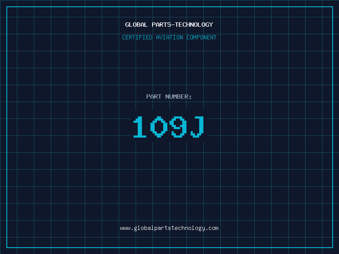339x254 pixels.
Task: Select the digit 0 of the part number
Action: (x=159, y=127)
